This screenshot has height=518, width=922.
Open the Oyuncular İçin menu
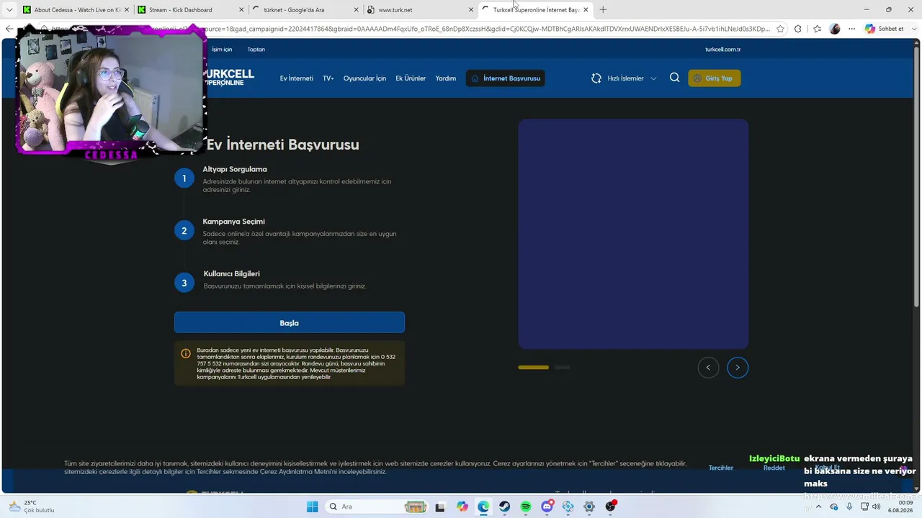[x=364, y=78]
